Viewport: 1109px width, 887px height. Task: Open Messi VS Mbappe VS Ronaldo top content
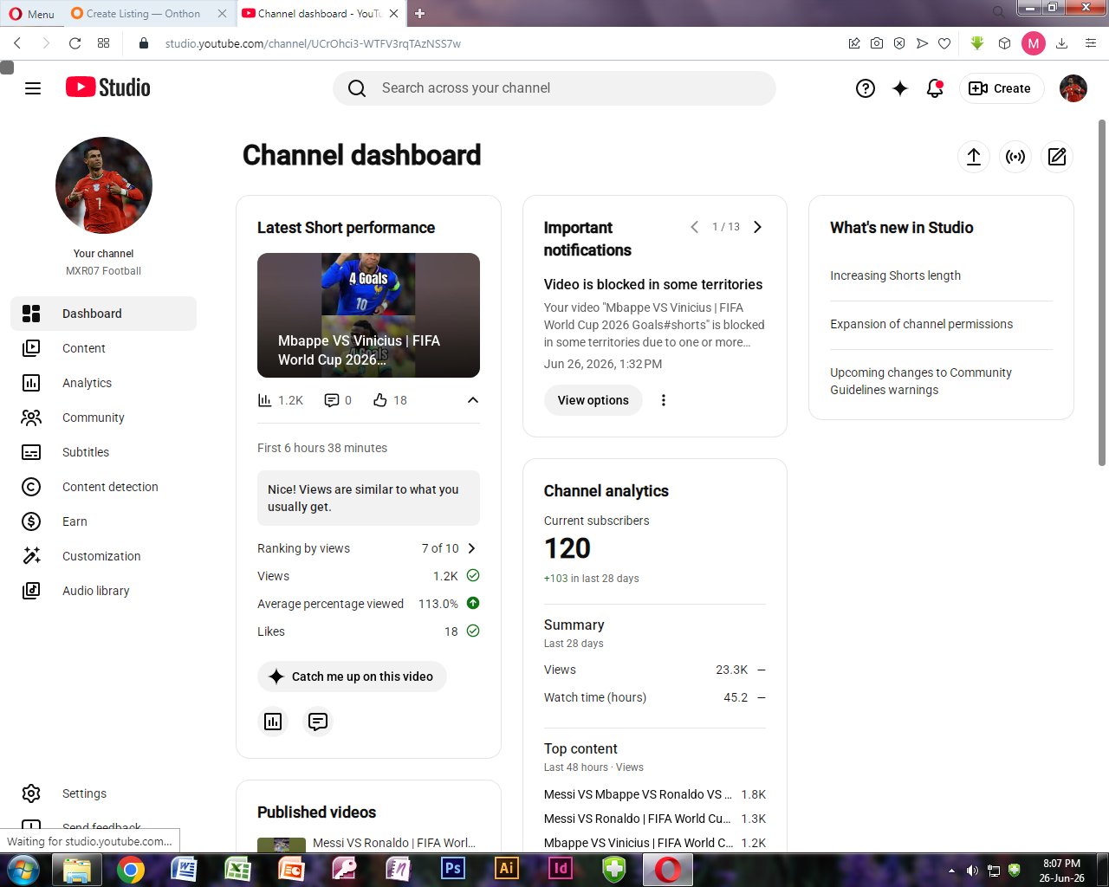638,794
